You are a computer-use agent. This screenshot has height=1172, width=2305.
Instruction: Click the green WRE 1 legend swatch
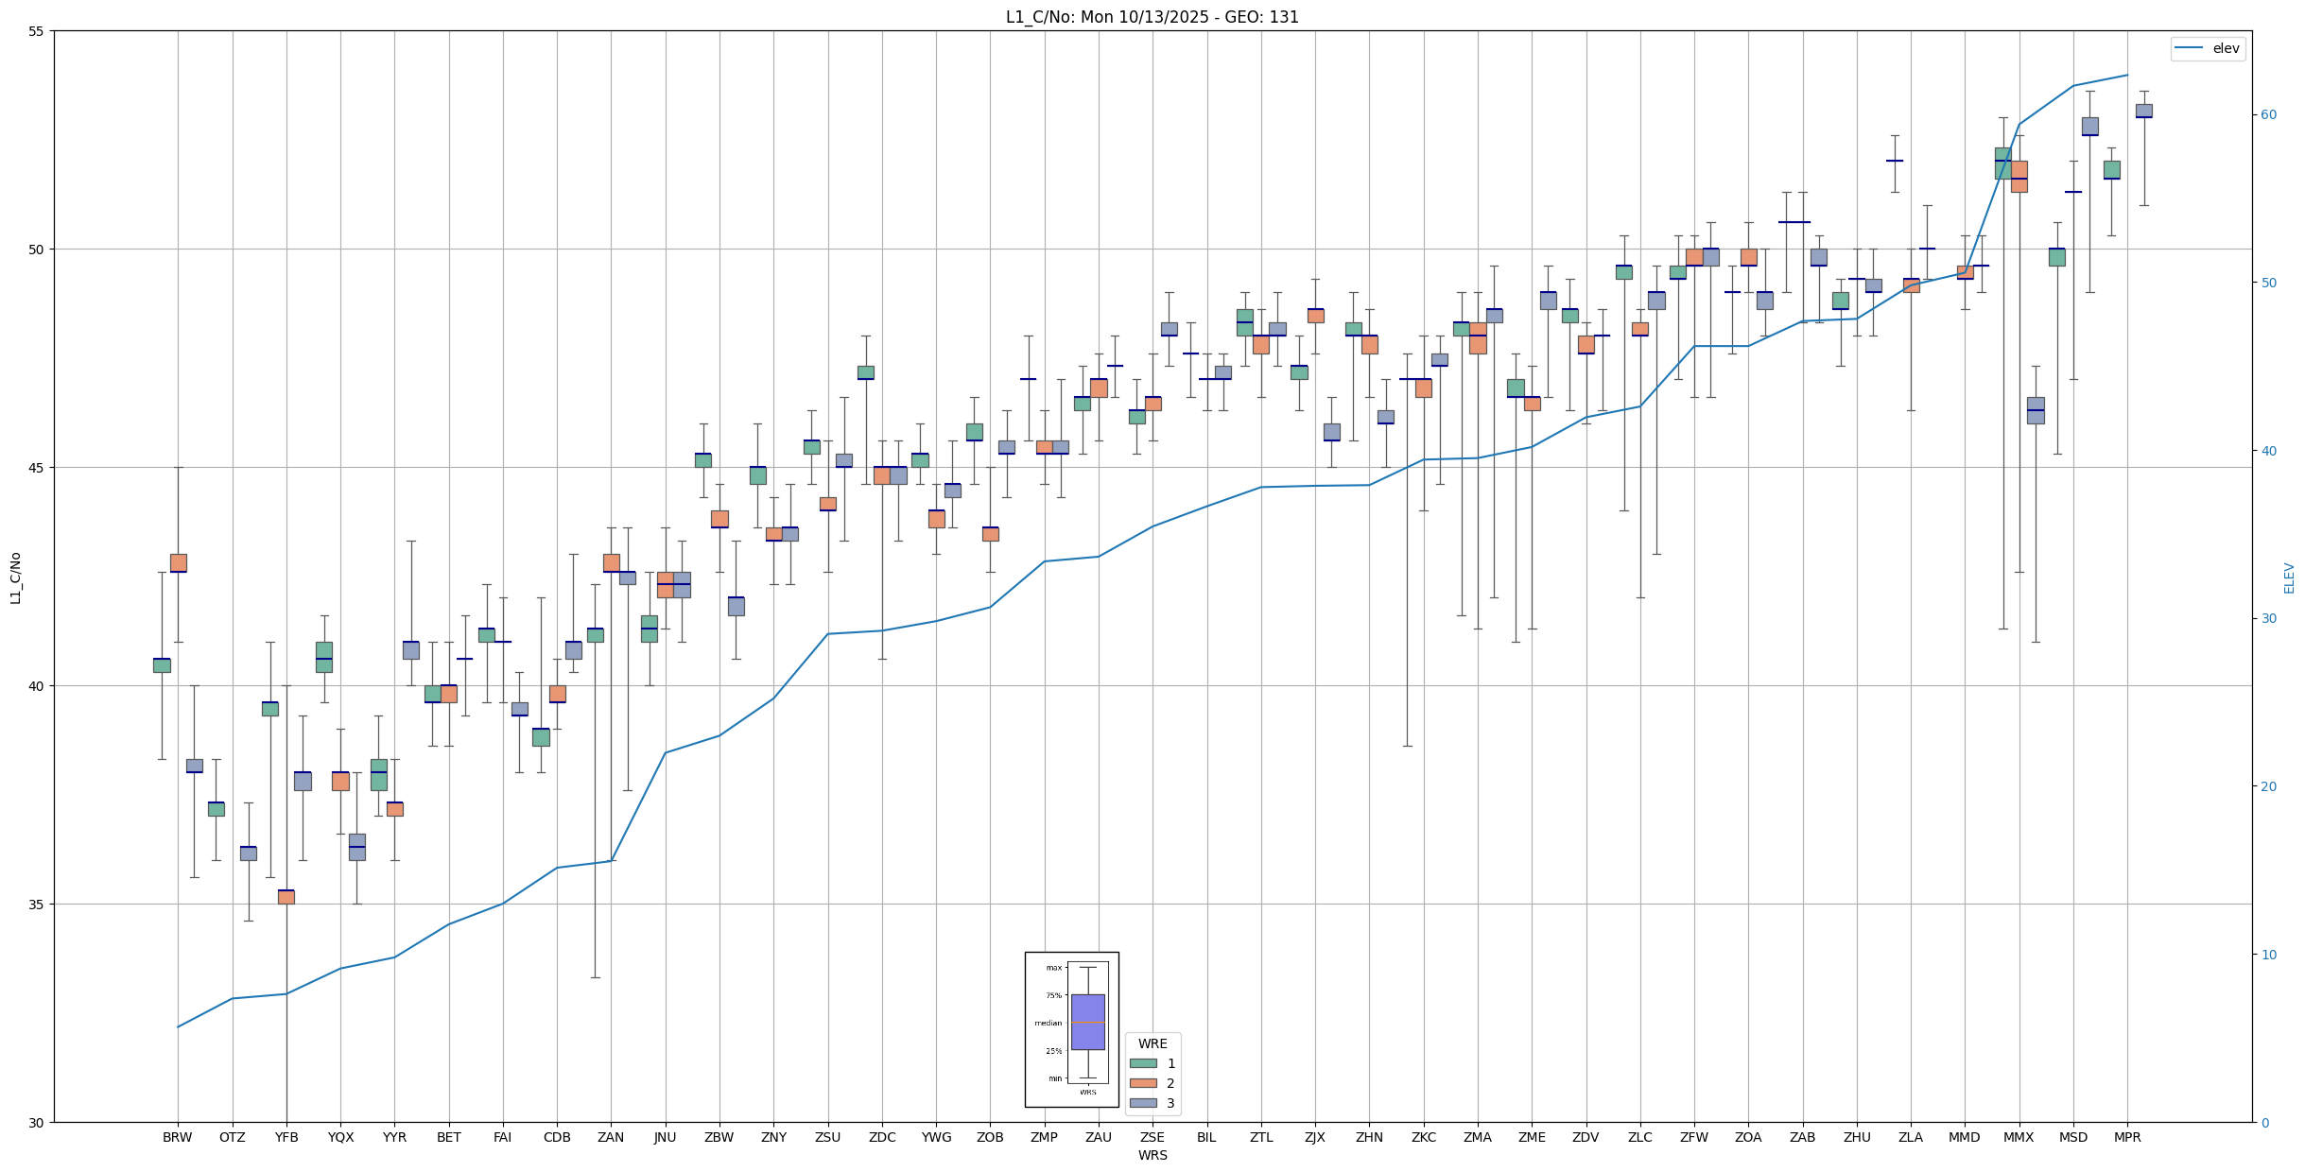pyautogui.click(x=1142, y=1063)
